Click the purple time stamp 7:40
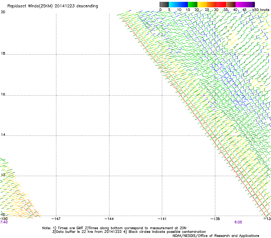The image size is (271, 238). coord(4,222)
